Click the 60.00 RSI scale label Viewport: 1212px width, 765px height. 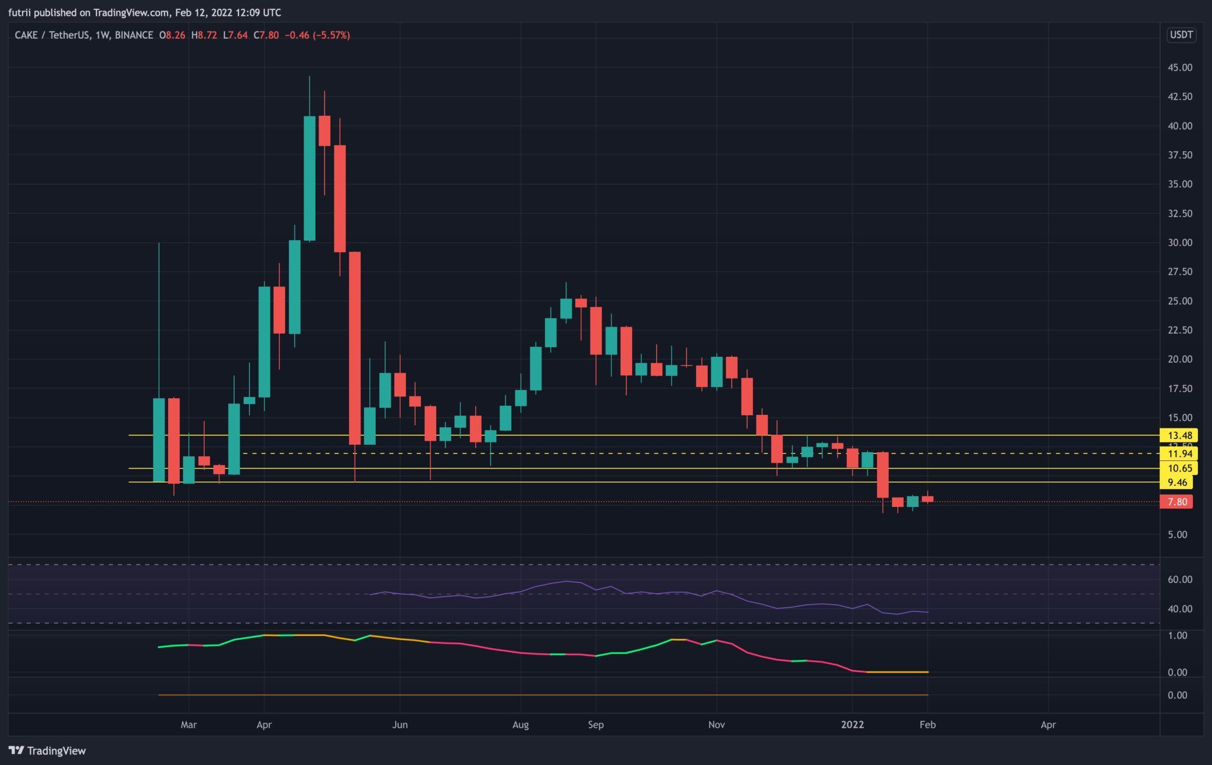1179,579
